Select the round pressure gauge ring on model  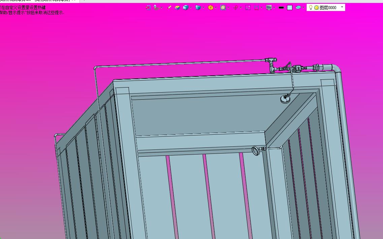255,151
